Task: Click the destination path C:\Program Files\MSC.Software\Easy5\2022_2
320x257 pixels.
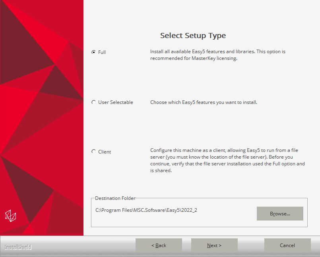Action: [146, 210]
